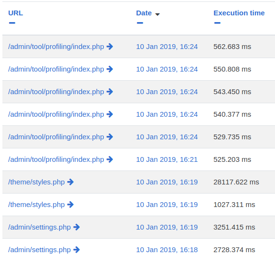Sort table by Execution time header

tap(239, 13)
